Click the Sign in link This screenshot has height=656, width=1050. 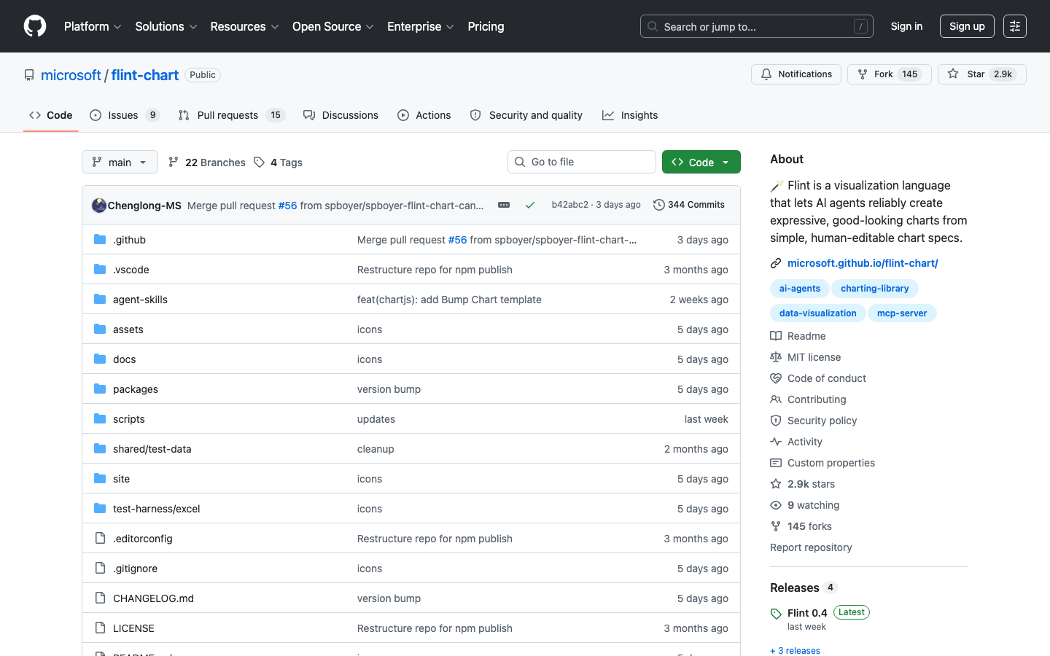click(906, 26)
